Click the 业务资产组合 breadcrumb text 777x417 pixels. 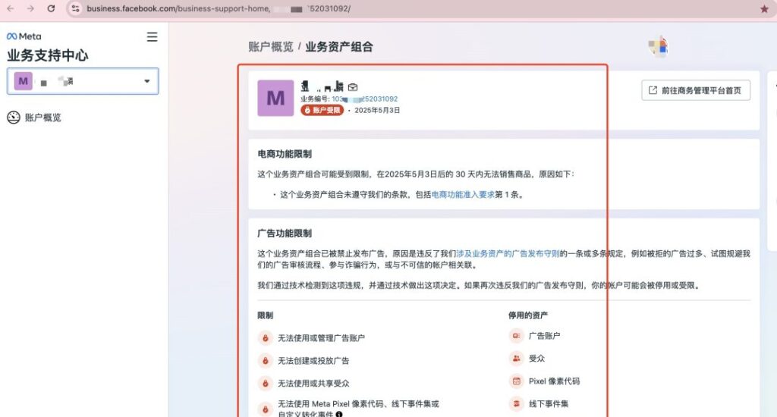point(339,47)
